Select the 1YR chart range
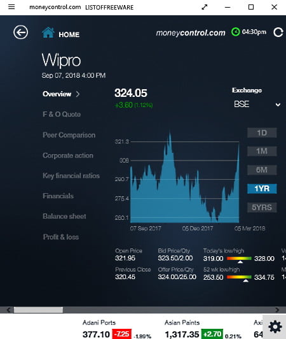Screen dimensions: 286x339 tap(262, 189)
